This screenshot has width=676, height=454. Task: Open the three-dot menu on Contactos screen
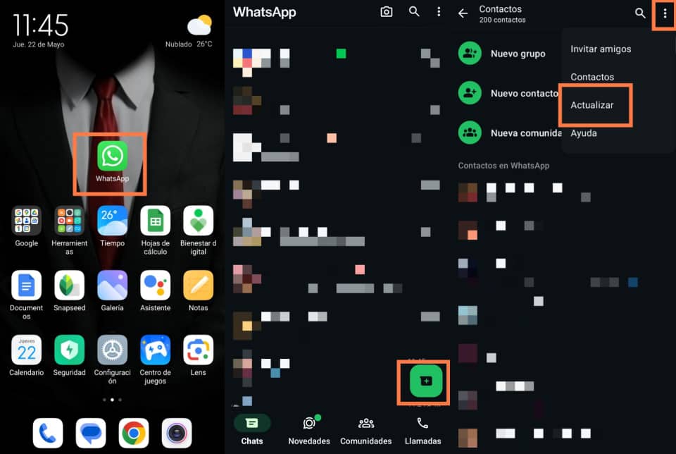665,13
